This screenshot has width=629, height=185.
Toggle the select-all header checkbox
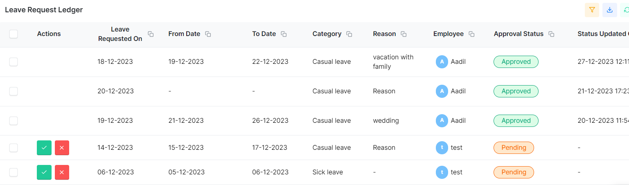pyautogui.click(x=14, y=34)
